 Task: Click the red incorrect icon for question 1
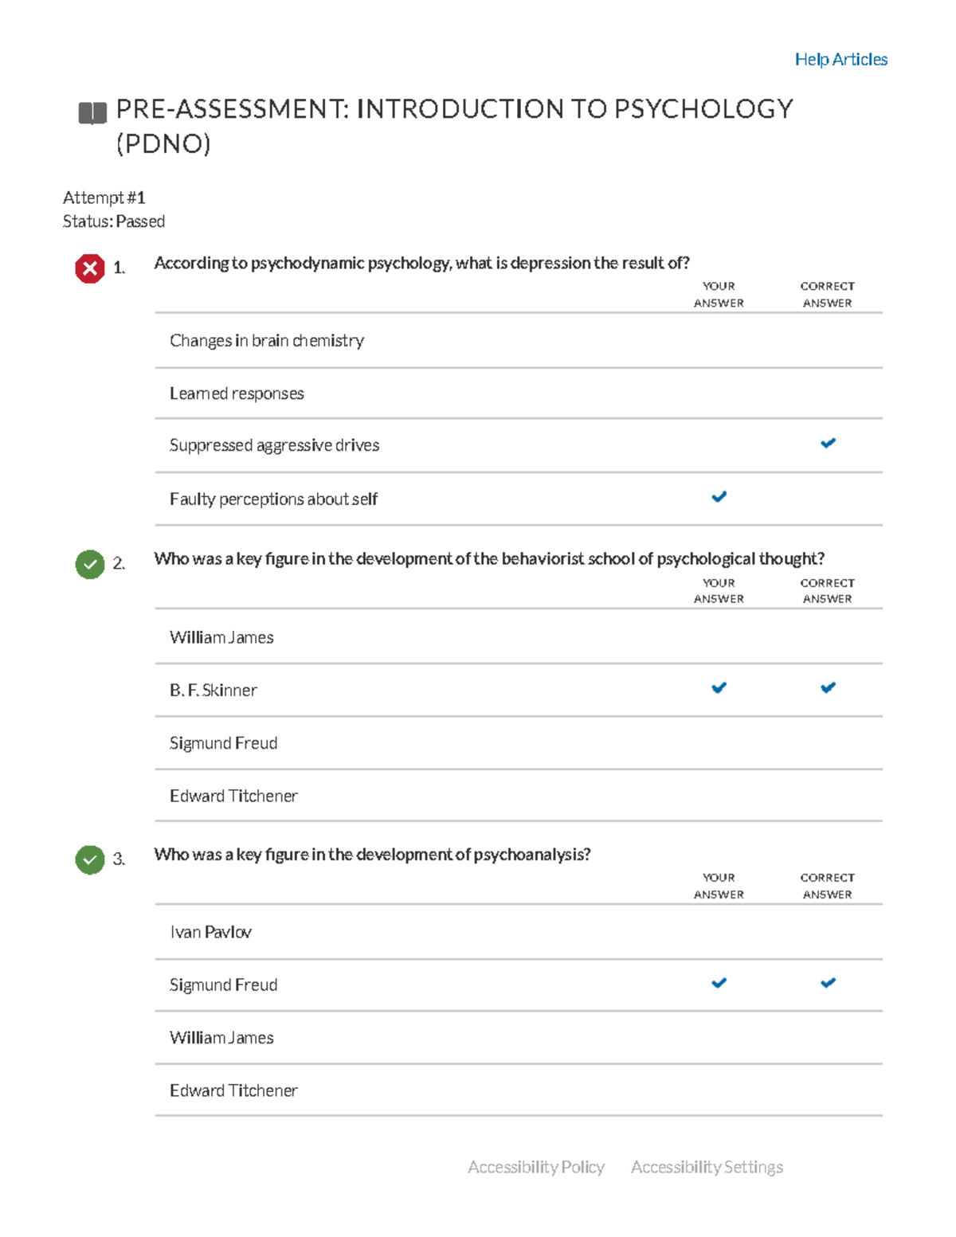point(90,268)
